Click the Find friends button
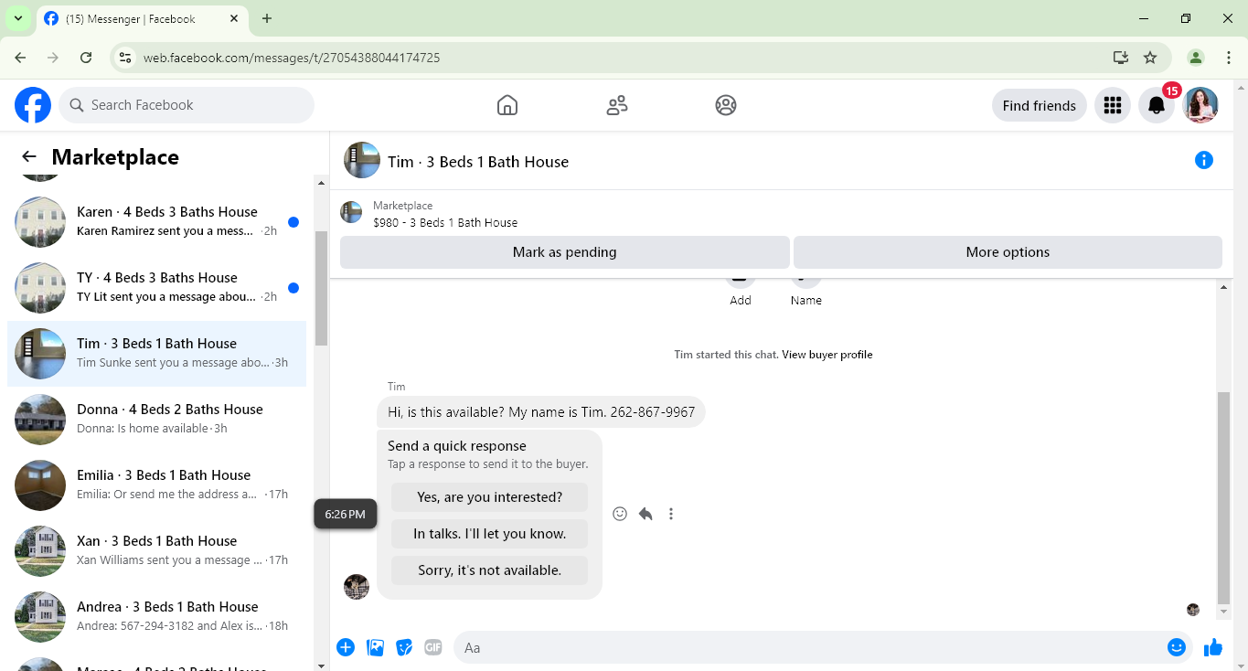Image resolution: width=1248 pixels, height=671 pixels. click(x=1040, y=105)
